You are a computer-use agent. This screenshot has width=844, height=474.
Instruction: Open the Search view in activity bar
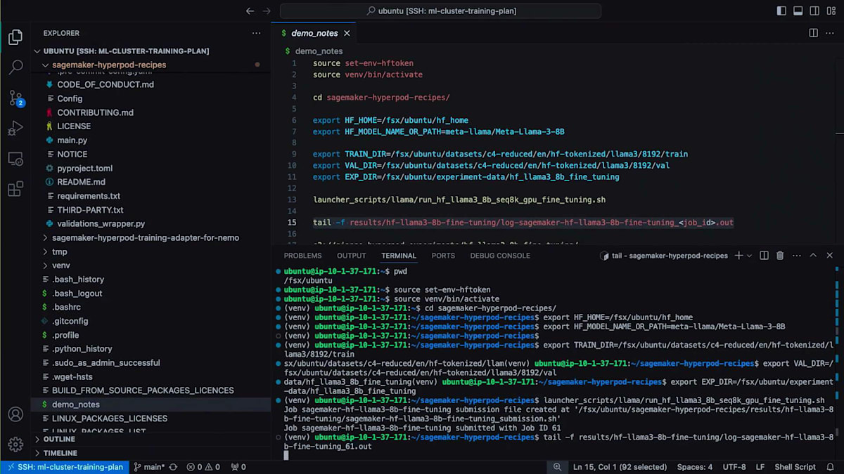[15, 67]
